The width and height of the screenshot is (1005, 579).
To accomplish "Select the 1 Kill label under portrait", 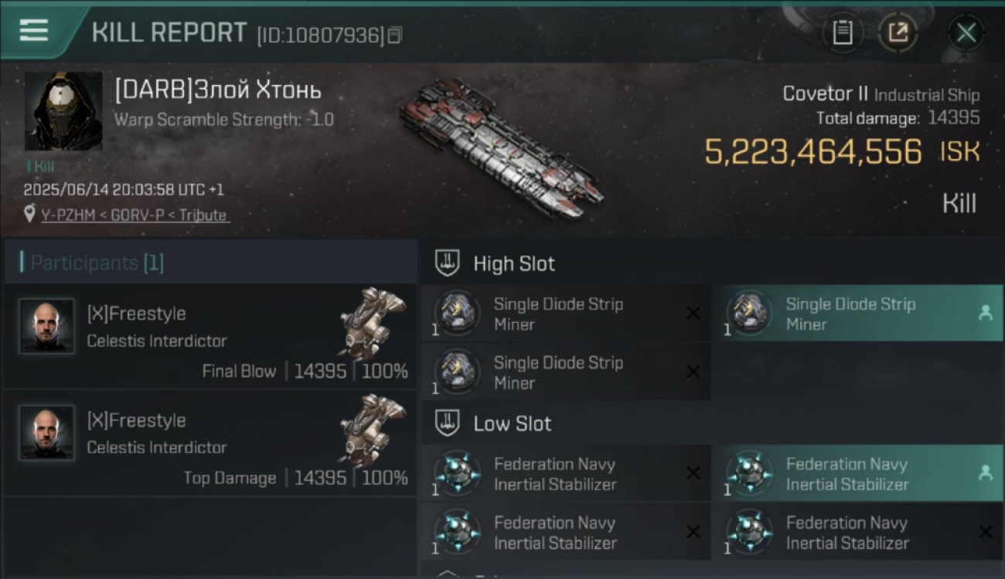I will (39, 166).
